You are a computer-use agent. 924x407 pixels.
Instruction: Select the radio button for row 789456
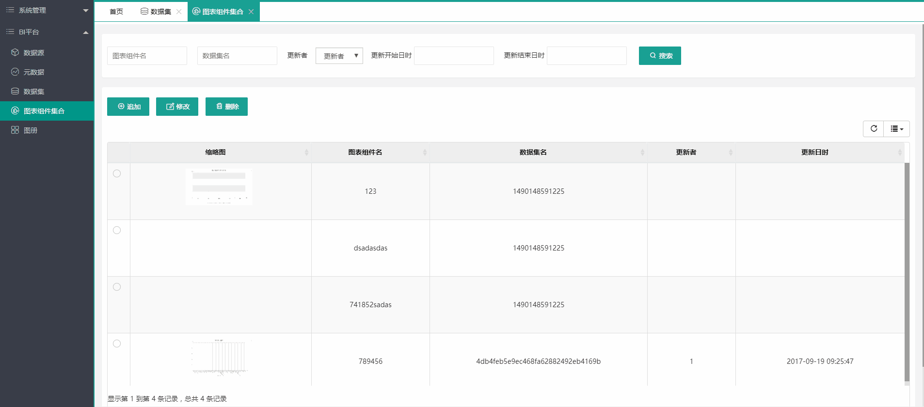117,344
